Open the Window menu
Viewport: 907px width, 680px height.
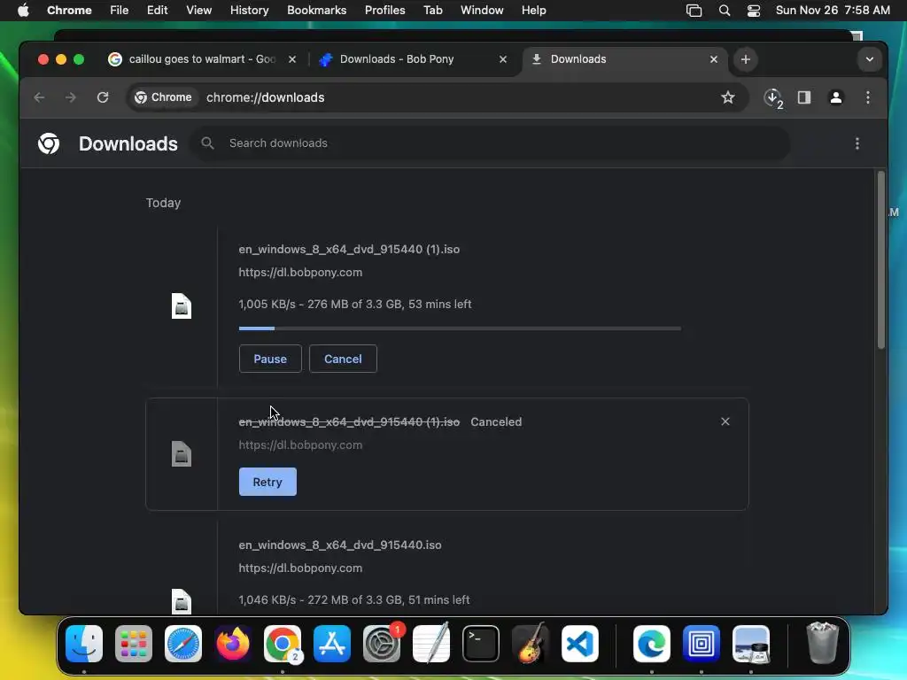482,10
